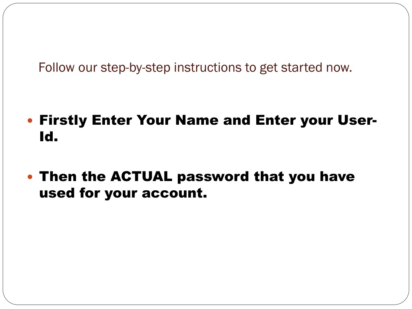The image size is (412, 309).
Task: Click the text "Id." on the wrapped line
Action: click(49, 137)
